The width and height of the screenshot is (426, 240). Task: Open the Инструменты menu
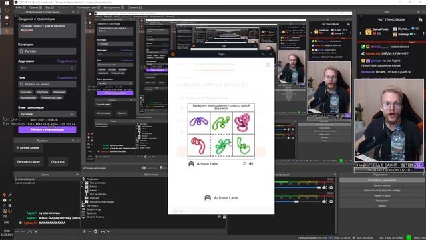coord(114,7)
